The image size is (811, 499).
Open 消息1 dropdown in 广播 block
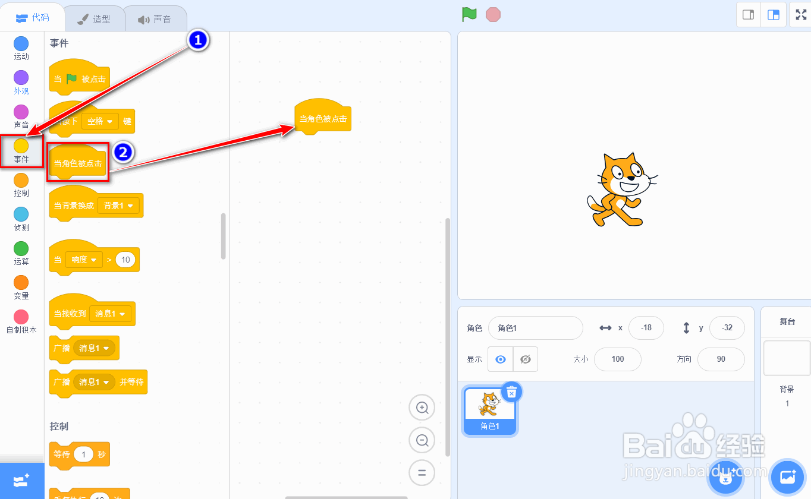[94, 348]
